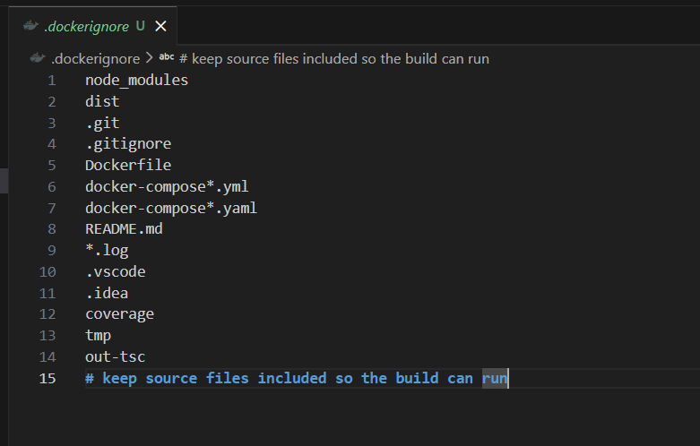Open the comment breadcrumb symbol entry
The height and width of the screenshot is (446, 700).
tap(333, 58)
